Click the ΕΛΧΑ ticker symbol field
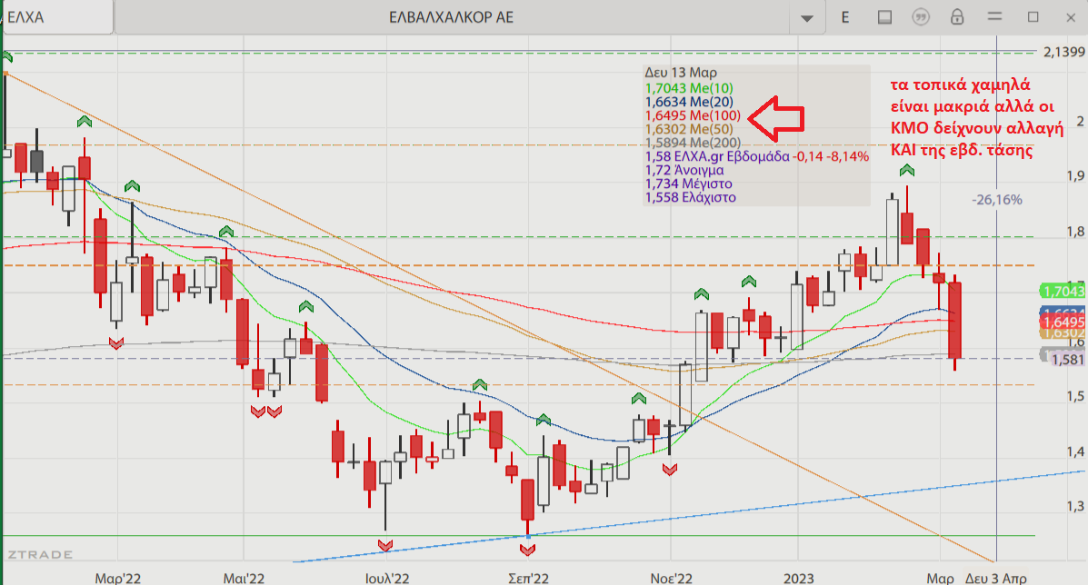Screen dimensions: 1088x585 (58, 17)
